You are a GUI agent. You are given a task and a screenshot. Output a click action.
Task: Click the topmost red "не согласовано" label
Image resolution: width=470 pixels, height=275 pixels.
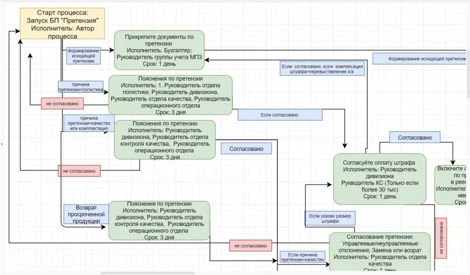[x=62, y=104]
